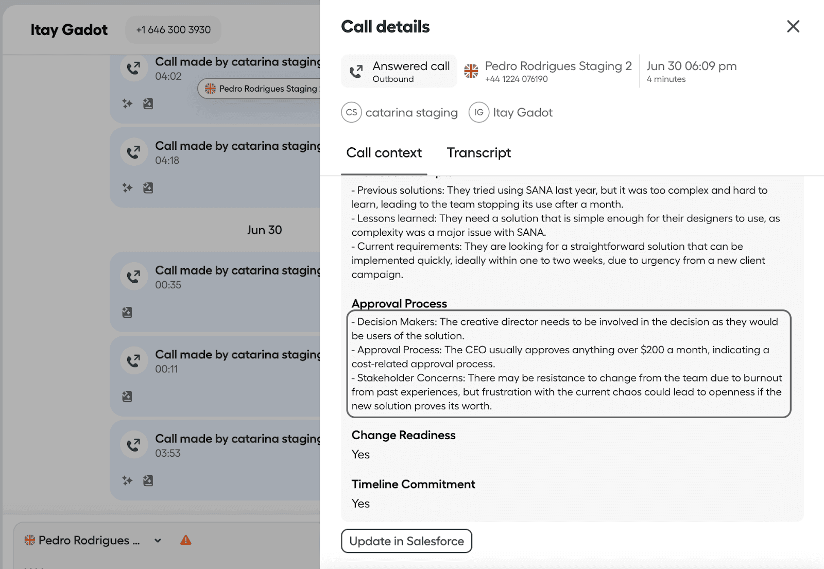Open the Pedro Rodrigues line selector

(x=83, y=541)
